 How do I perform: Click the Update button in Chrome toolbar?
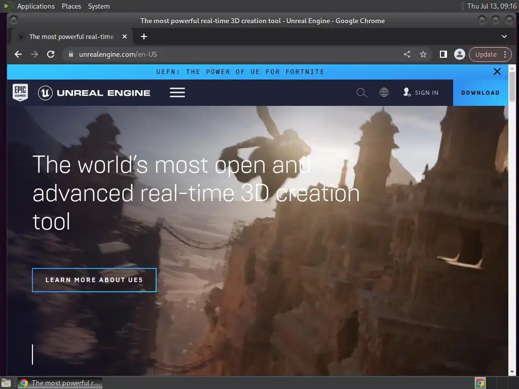tap(486, 54)
